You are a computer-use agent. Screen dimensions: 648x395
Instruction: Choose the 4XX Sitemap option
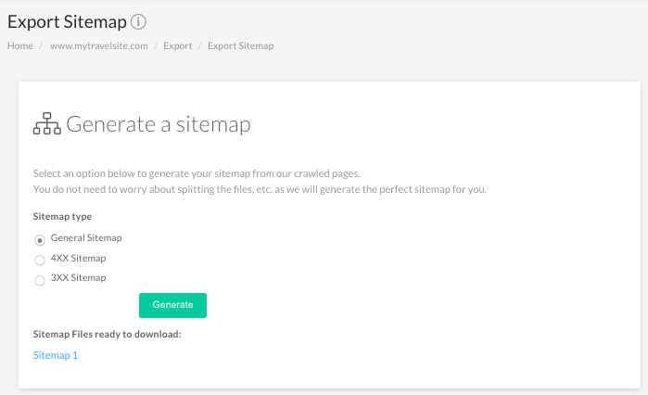click(40, 260)
